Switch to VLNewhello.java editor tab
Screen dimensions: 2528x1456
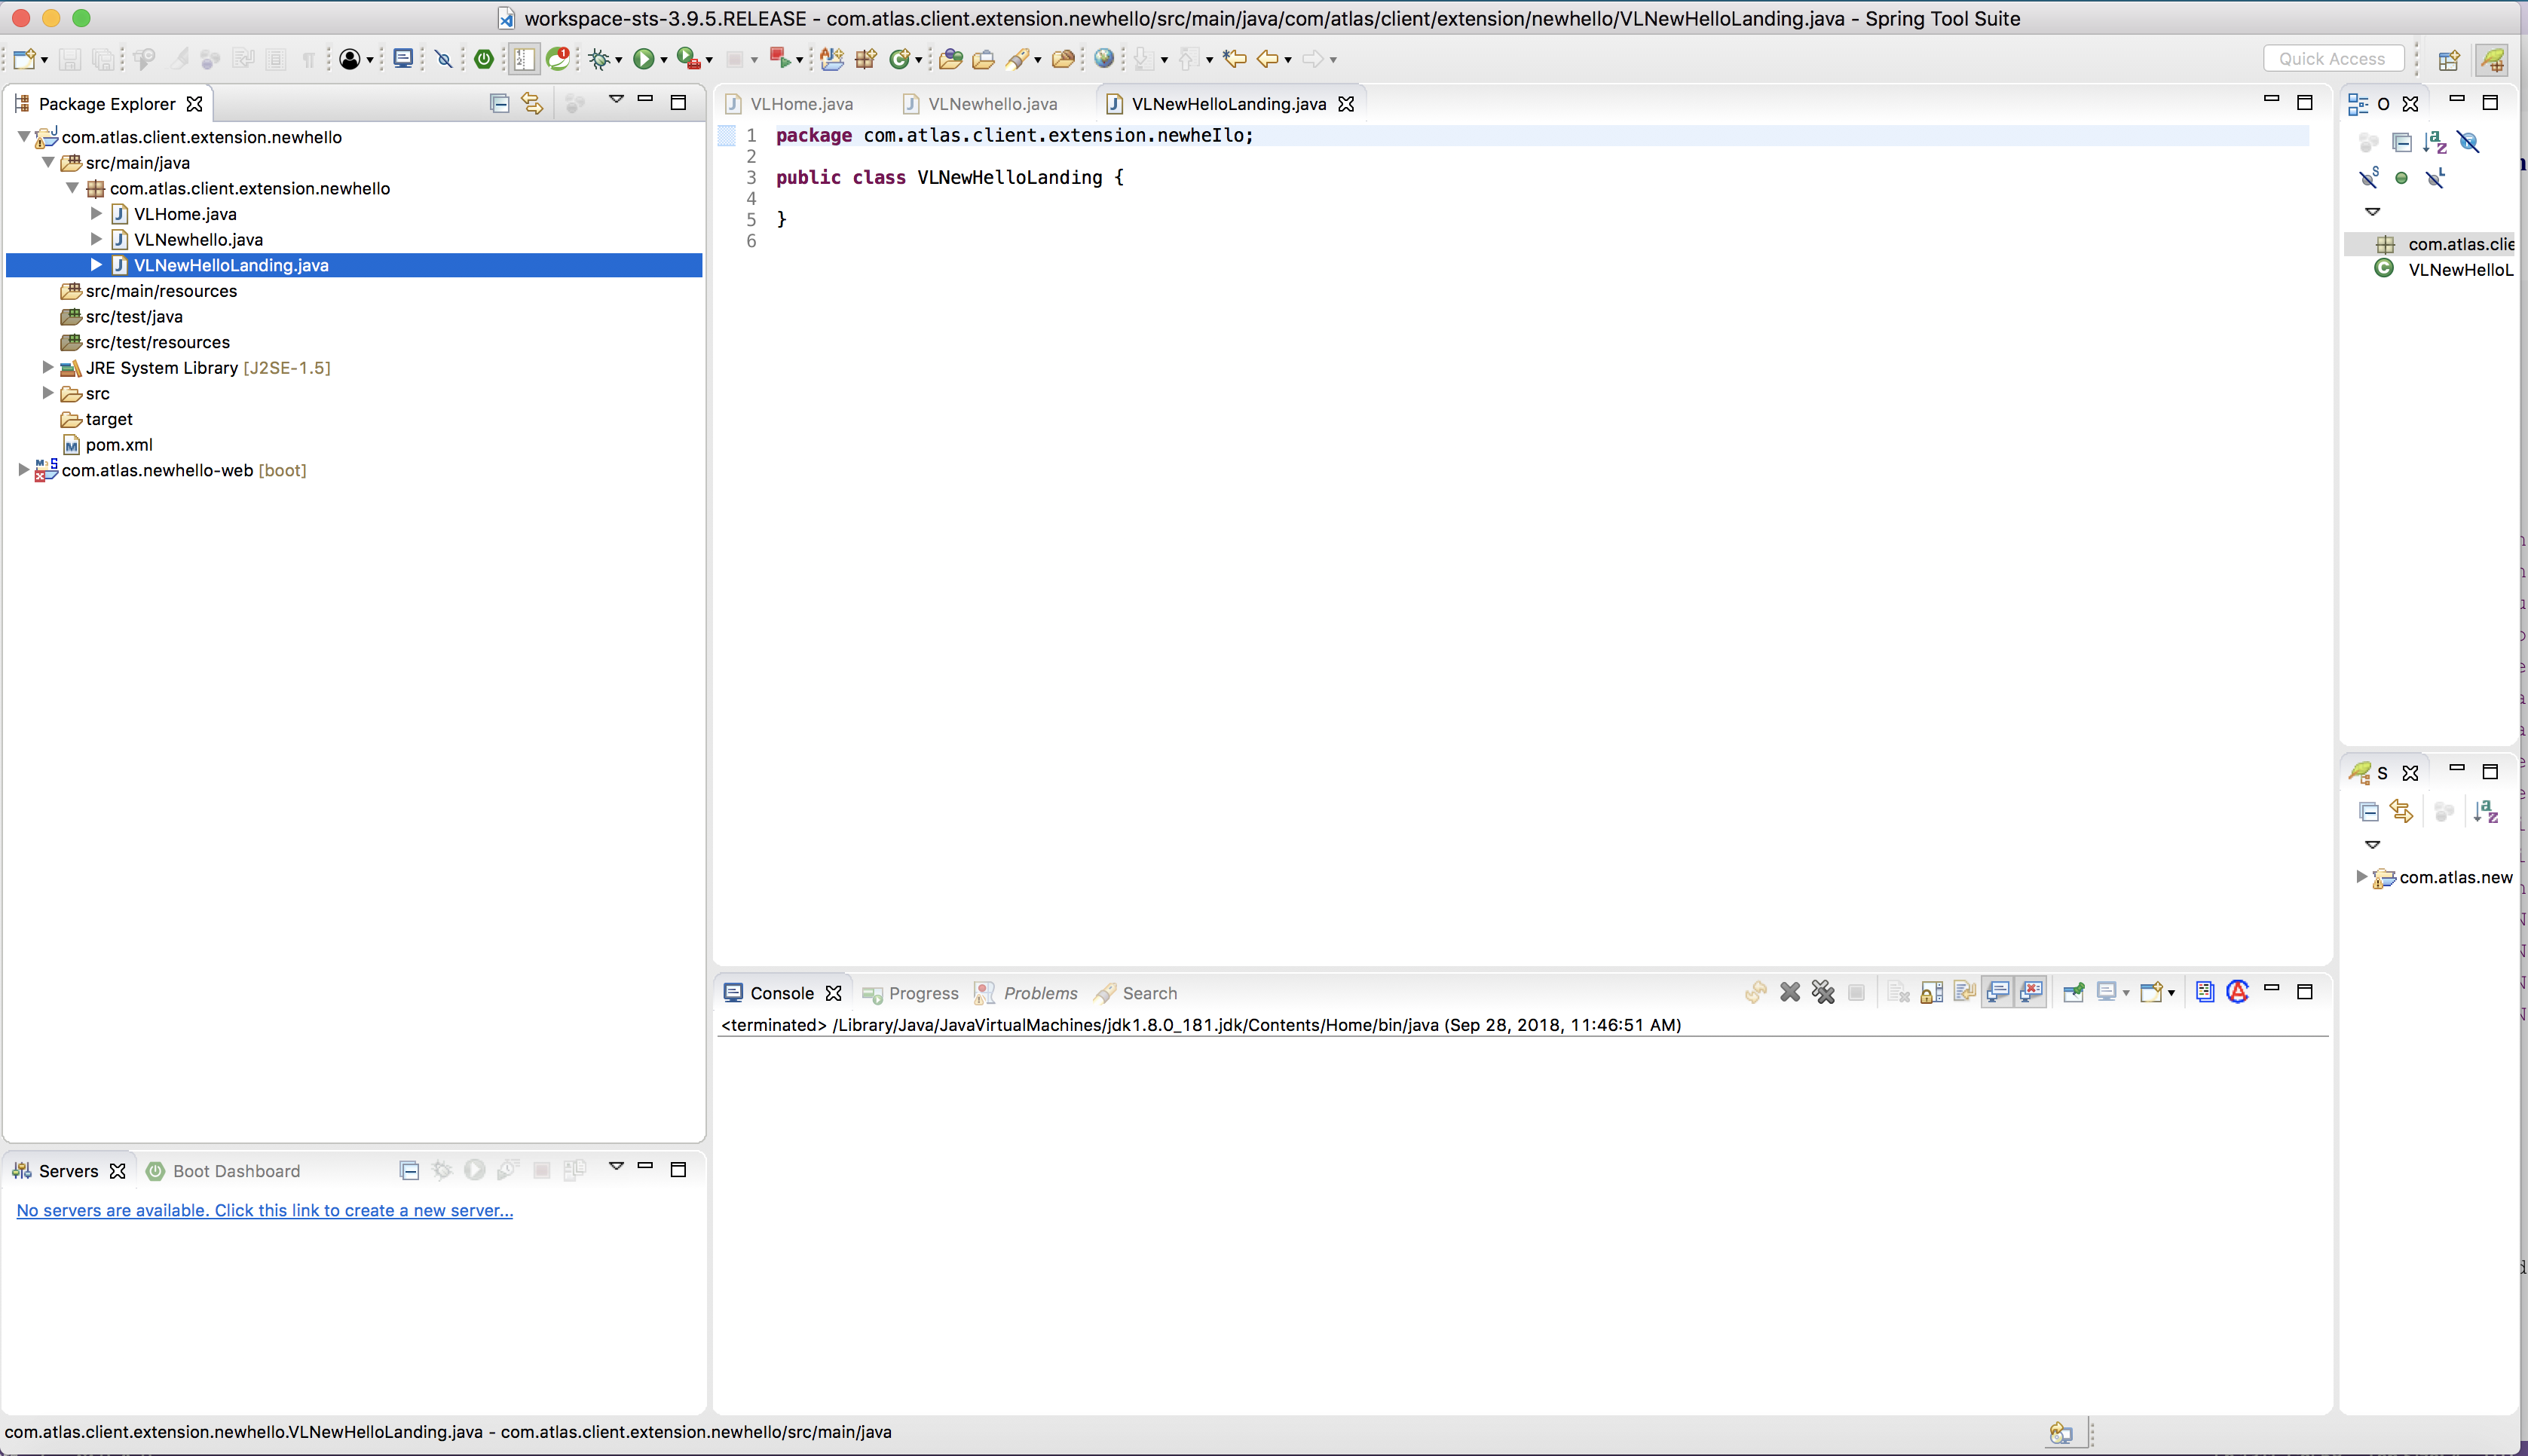pos(980,103)
